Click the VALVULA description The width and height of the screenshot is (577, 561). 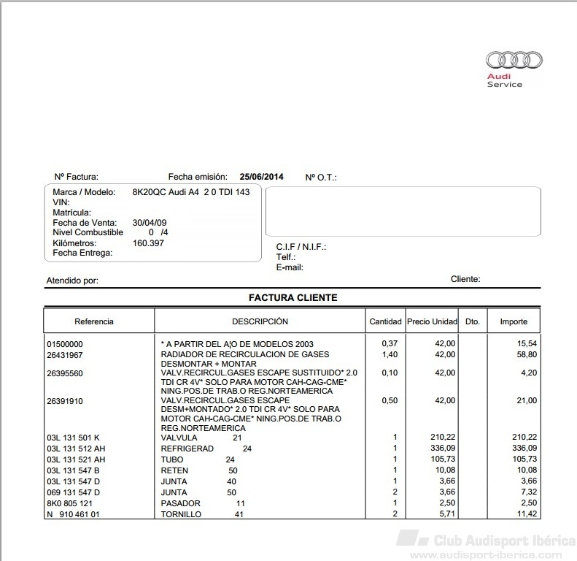(x=179, y=438)
